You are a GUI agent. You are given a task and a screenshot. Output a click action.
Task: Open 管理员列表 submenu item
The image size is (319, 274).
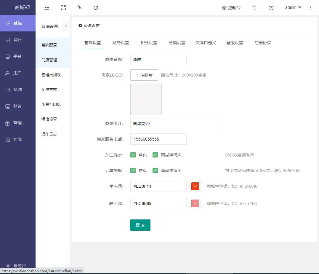53,75
